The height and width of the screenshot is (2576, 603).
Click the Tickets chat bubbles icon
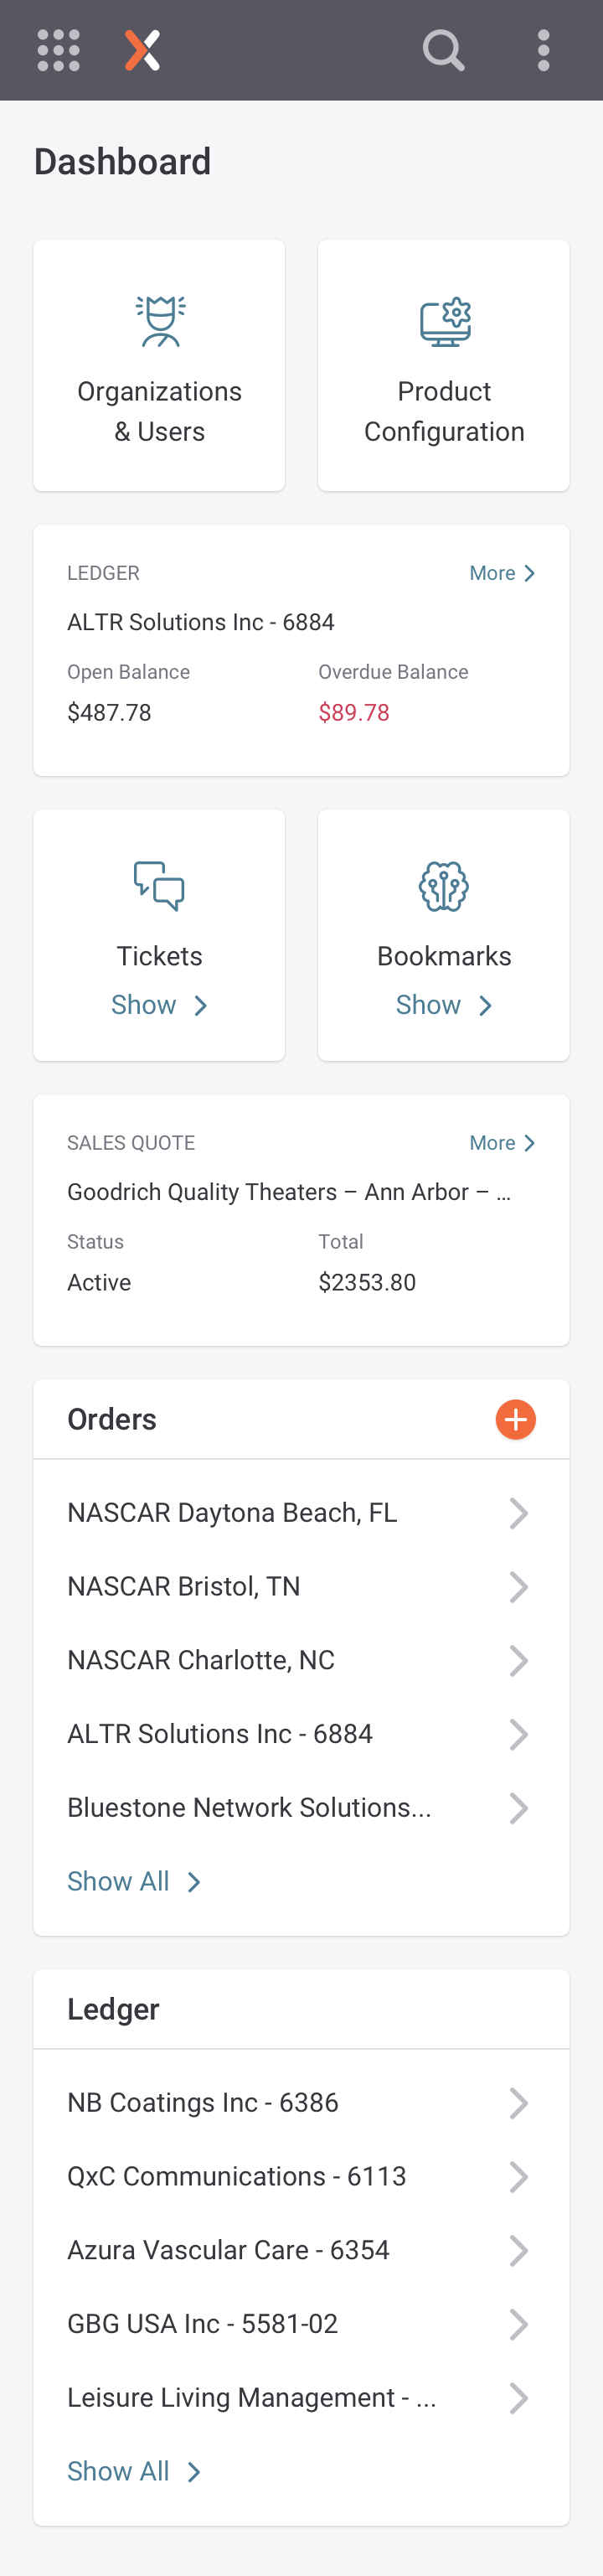(159, 886)
